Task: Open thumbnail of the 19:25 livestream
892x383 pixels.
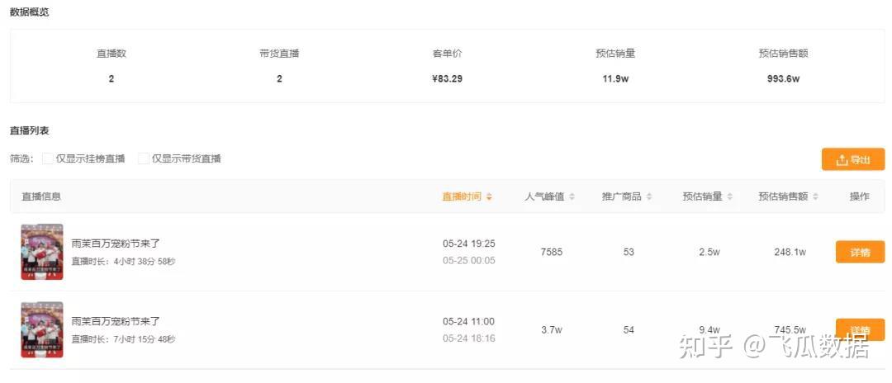Action: coord(42,252)
